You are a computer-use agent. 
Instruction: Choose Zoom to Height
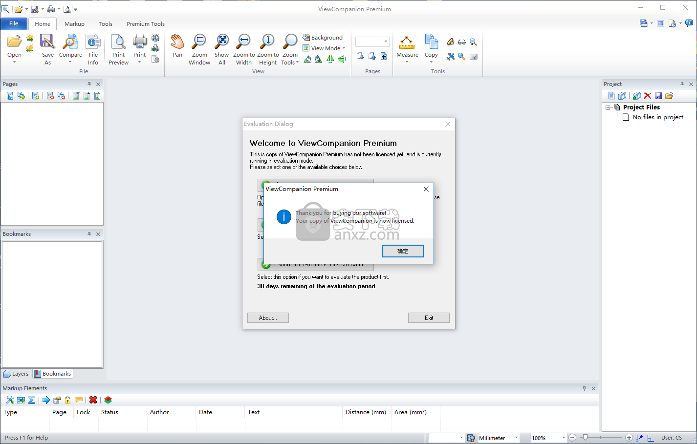[268, 49]
